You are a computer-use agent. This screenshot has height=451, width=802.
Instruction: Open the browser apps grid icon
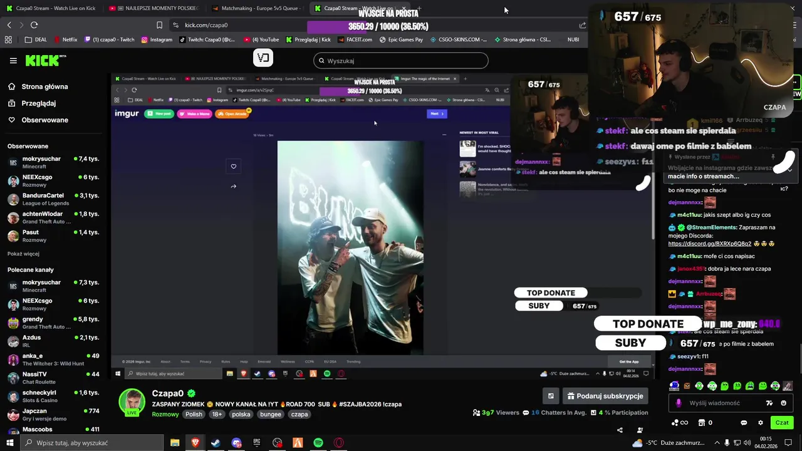8,39
